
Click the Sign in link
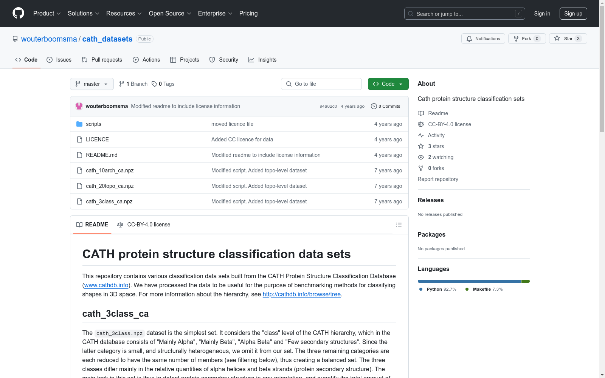click(x=542, y=14)
